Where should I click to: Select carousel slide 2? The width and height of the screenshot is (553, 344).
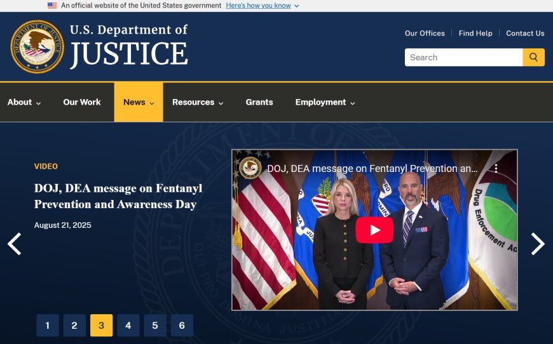[x=74, y=326]
